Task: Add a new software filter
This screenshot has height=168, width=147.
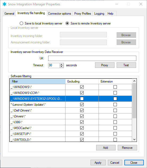Action: 106,148
